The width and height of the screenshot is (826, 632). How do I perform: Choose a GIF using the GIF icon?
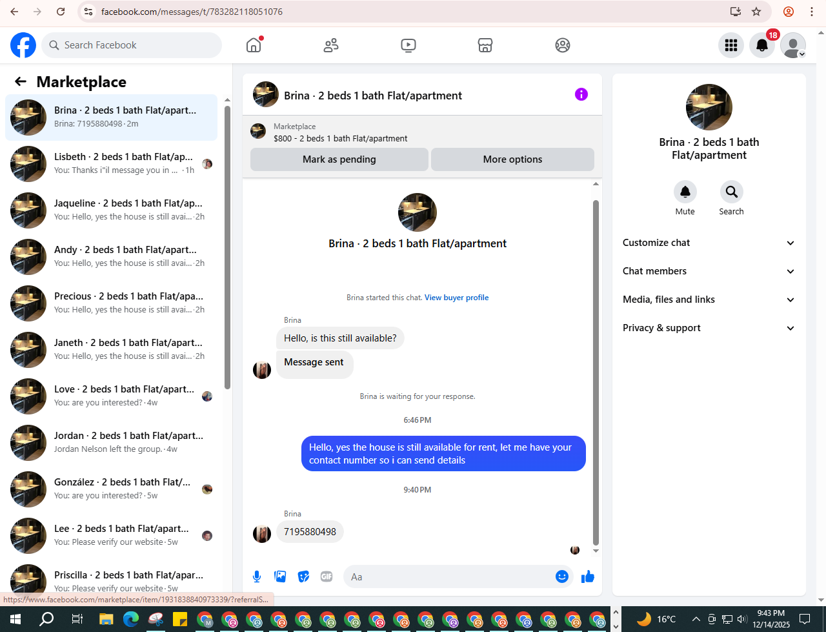[x=327, y=576]
